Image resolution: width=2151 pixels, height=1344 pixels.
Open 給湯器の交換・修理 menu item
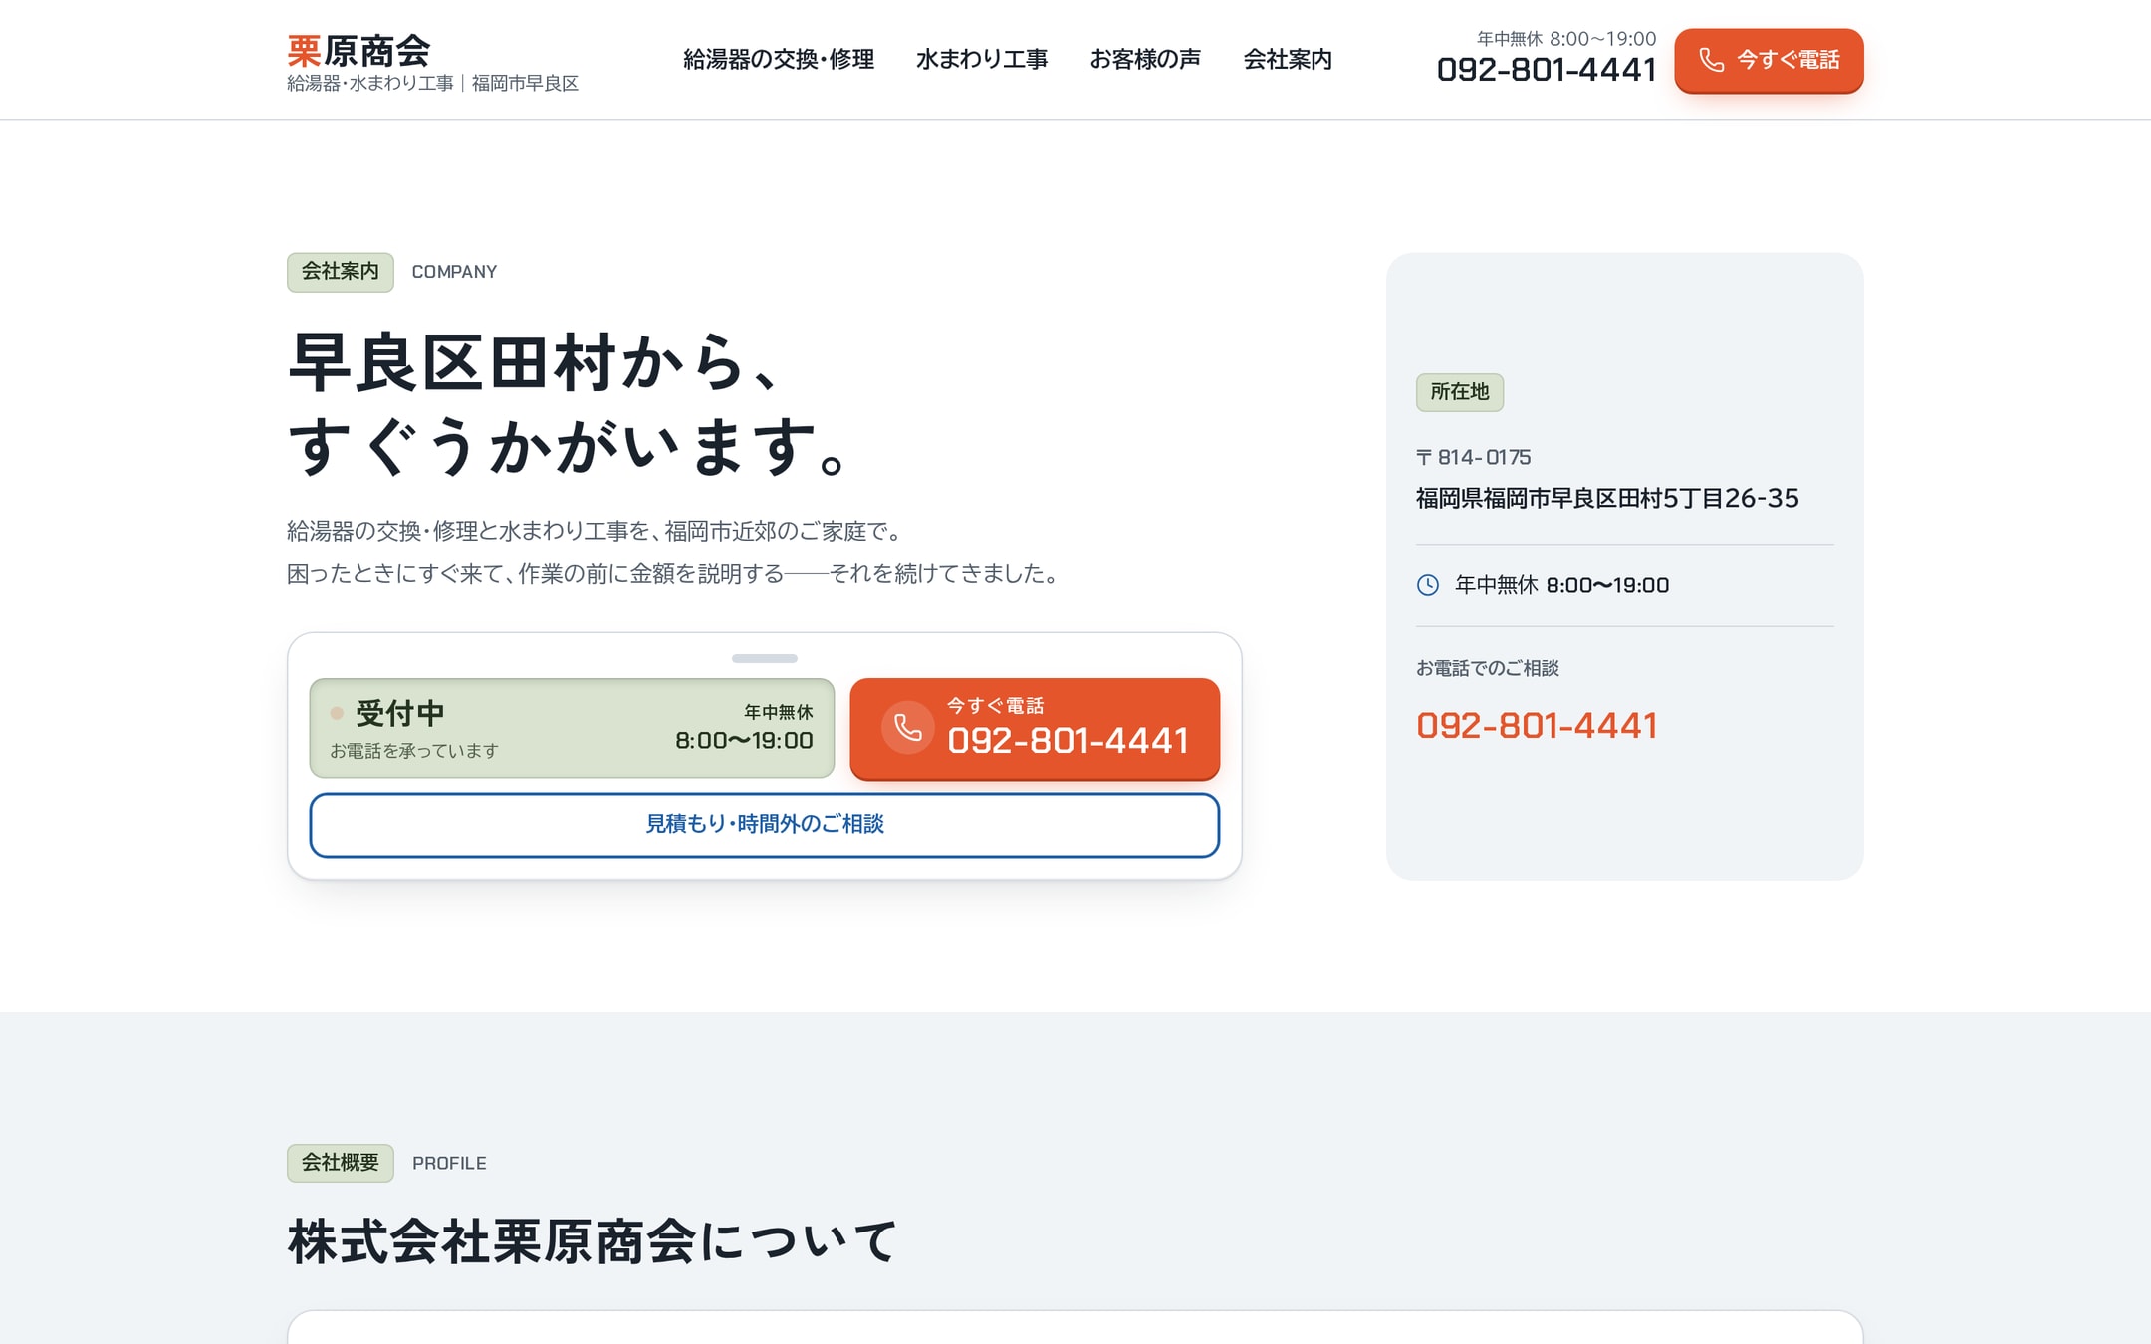[779, 60]
